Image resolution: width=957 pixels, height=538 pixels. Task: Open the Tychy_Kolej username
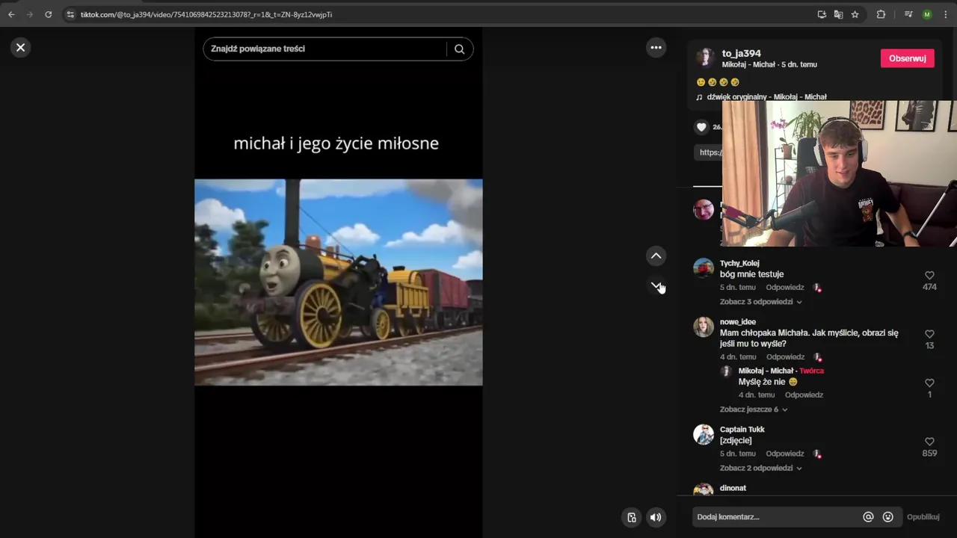[739, 263]
